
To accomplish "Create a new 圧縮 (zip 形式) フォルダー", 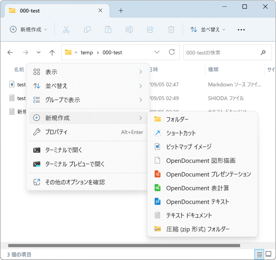I will [203, 229].
